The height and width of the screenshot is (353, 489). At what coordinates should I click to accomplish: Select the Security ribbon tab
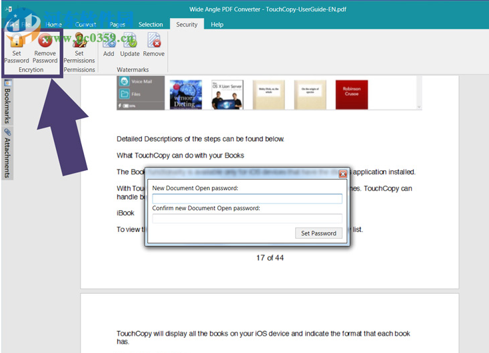(x=187, y=25)
